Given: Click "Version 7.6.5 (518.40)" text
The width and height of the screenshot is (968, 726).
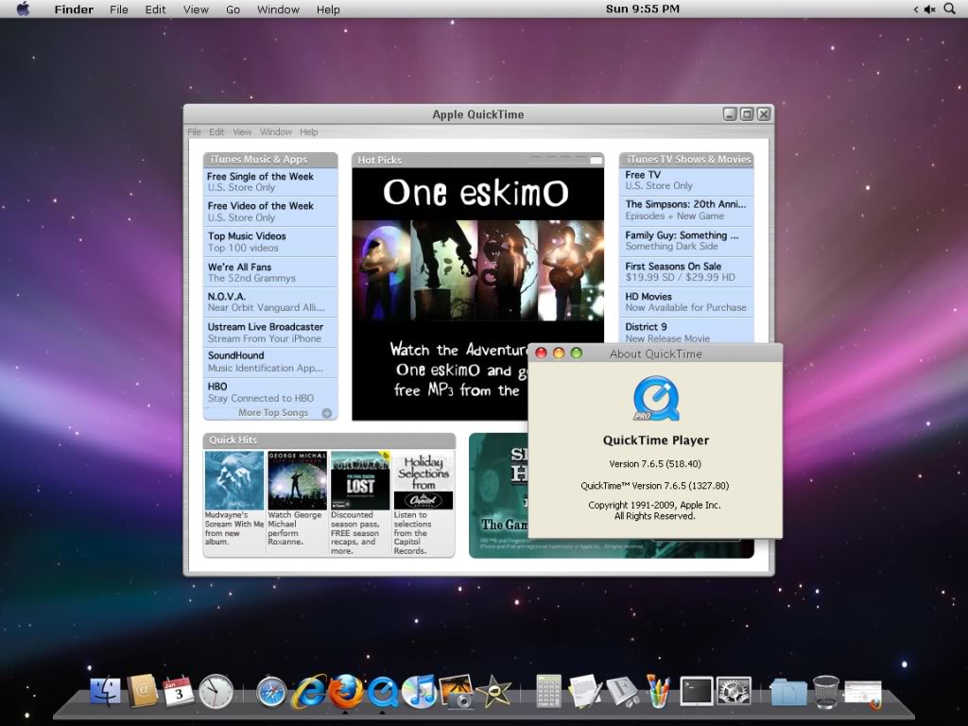Looking at the screenshot, I should click(x=655, y=464).
